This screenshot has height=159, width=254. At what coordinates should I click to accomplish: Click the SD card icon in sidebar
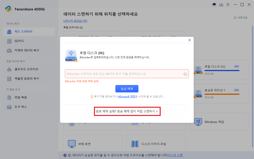tap(9, 41)
